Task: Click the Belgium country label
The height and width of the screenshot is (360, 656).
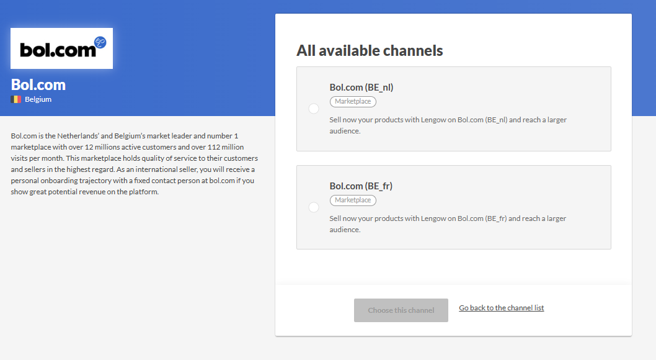Action: 38,99
